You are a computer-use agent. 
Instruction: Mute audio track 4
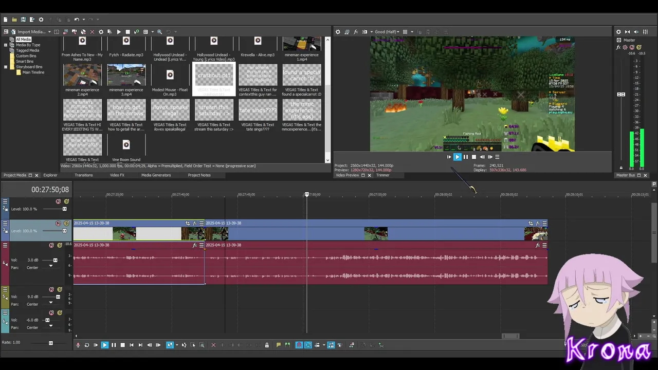[51, 245]
